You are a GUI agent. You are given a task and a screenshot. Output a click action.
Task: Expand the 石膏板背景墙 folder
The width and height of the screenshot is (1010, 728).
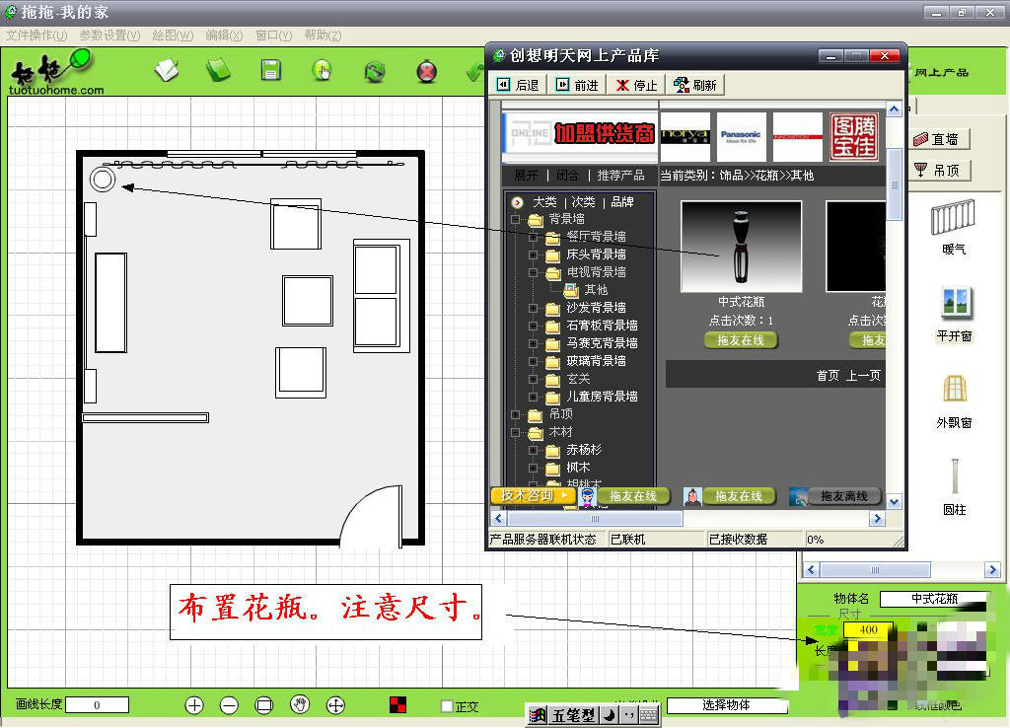click(x=533, y=326)
